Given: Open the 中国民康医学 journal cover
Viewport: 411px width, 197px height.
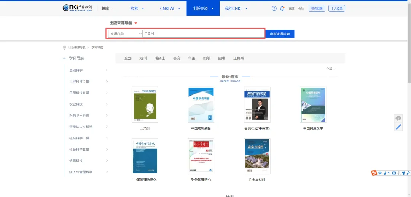Looking at the screenshot, I should 313,105.
